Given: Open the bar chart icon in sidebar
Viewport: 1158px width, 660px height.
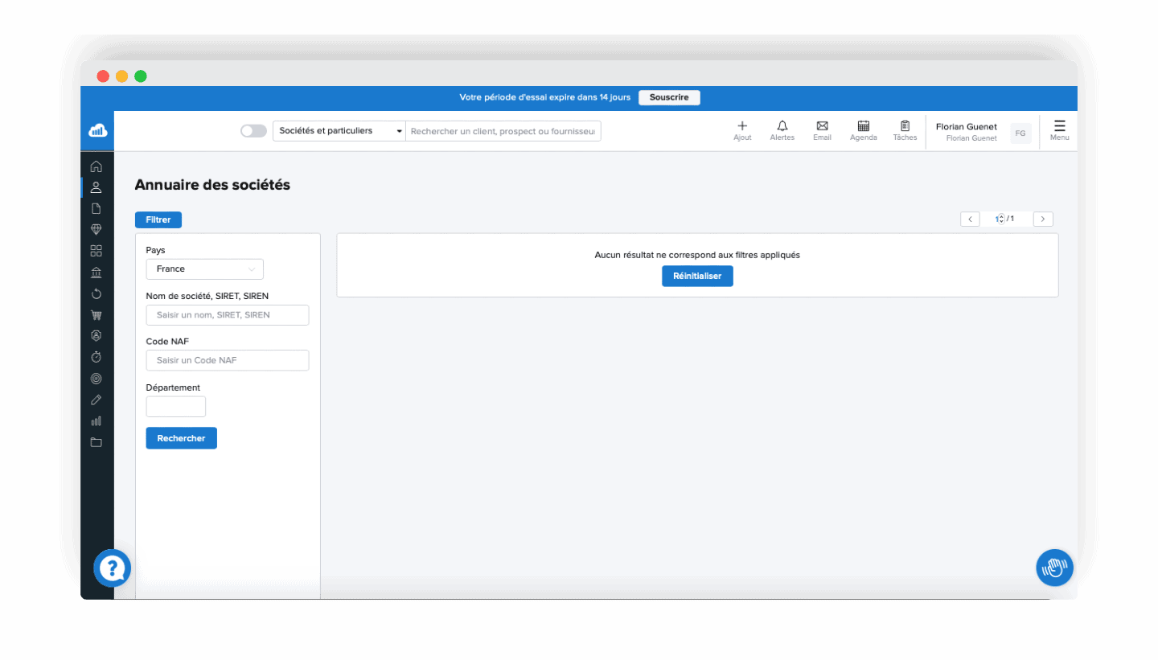Looking at the screenshot, I should tap(96, 420).
